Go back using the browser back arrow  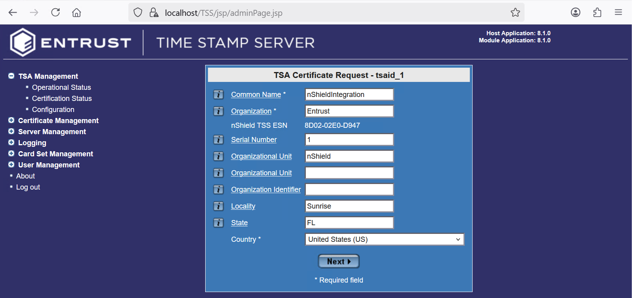13,13
